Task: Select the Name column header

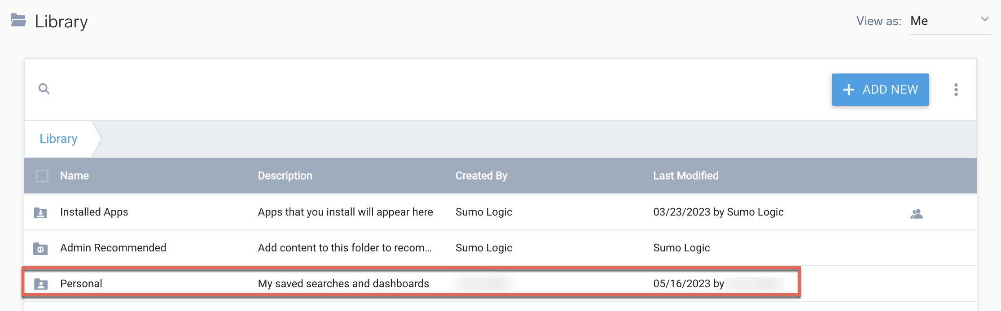Action: click(74, 176)
